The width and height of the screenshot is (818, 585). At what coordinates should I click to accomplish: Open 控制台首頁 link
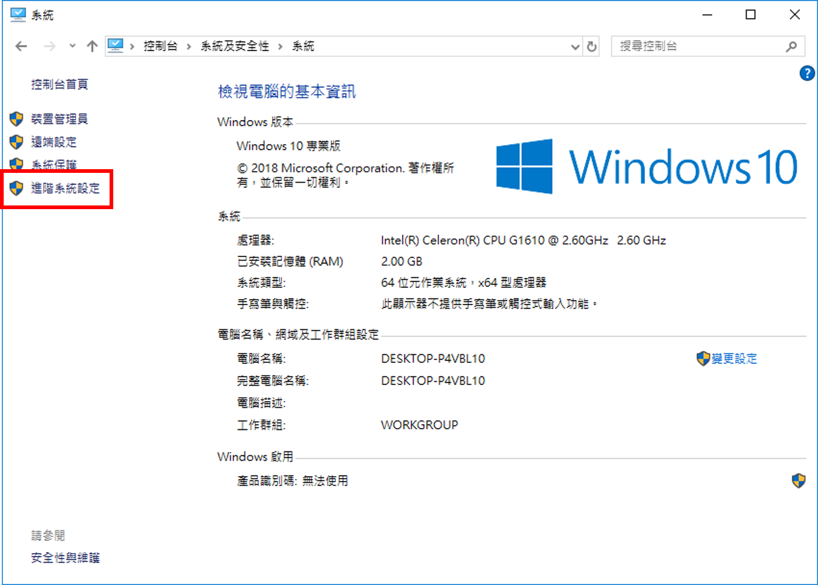point(60,84)
